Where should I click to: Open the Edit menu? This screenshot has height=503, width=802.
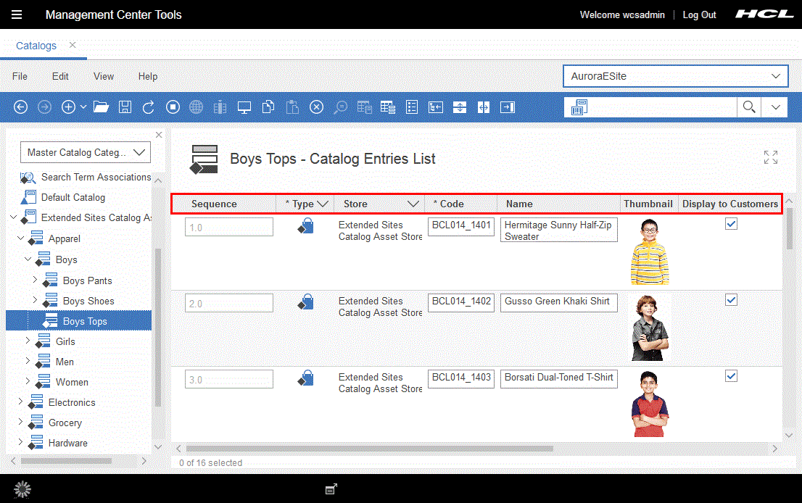(x=60, y=76)
